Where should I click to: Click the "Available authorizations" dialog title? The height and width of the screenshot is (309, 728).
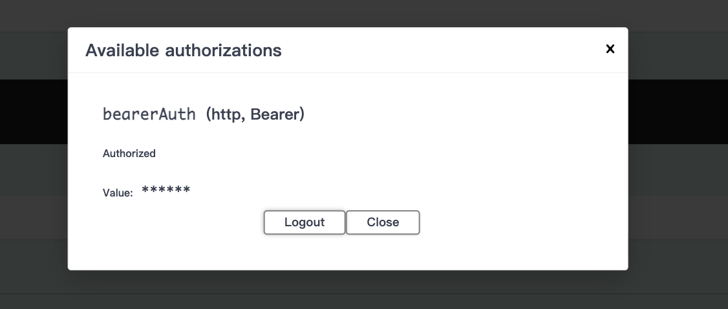pos(184,50)
